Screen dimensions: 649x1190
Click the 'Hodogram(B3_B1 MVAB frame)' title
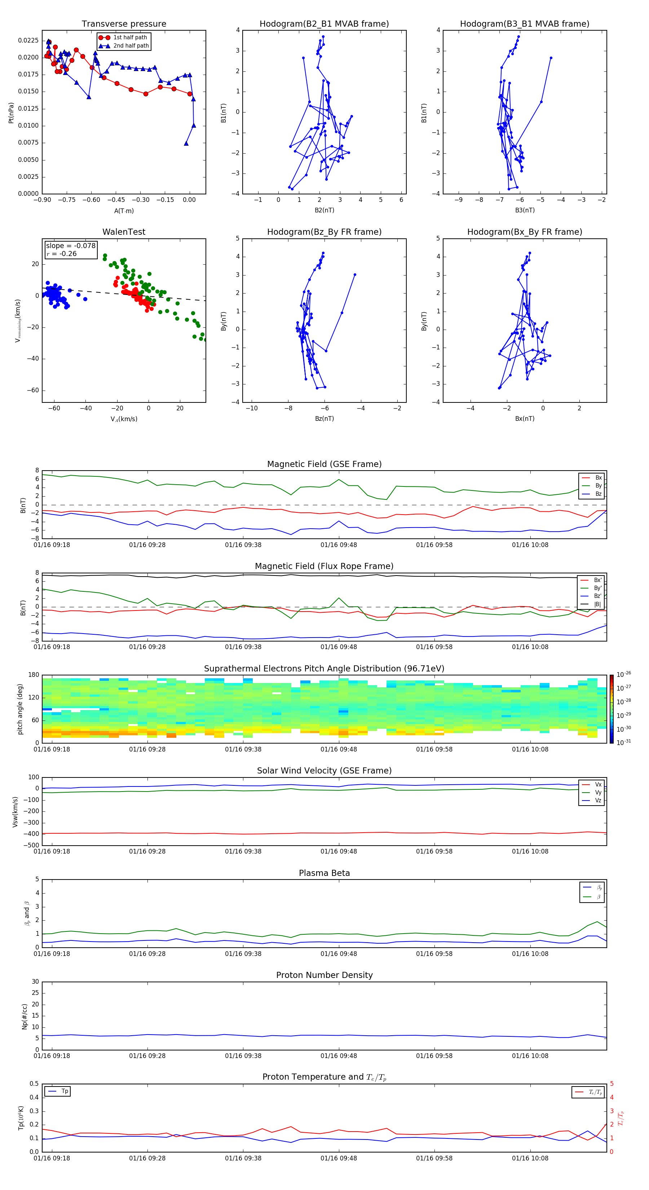click(525, 24)
